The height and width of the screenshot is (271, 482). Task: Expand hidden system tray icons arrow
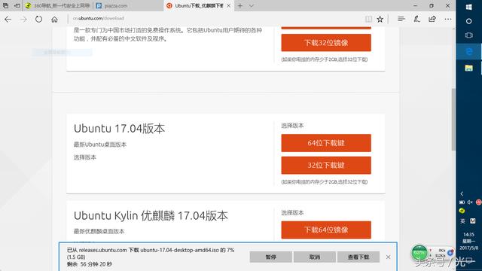coord(462,193)
